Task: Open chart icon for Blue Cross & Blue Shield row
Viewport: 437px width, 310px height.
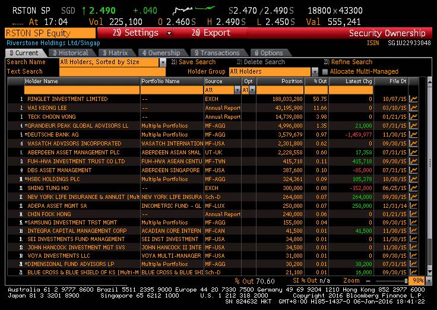Action: 413,272
